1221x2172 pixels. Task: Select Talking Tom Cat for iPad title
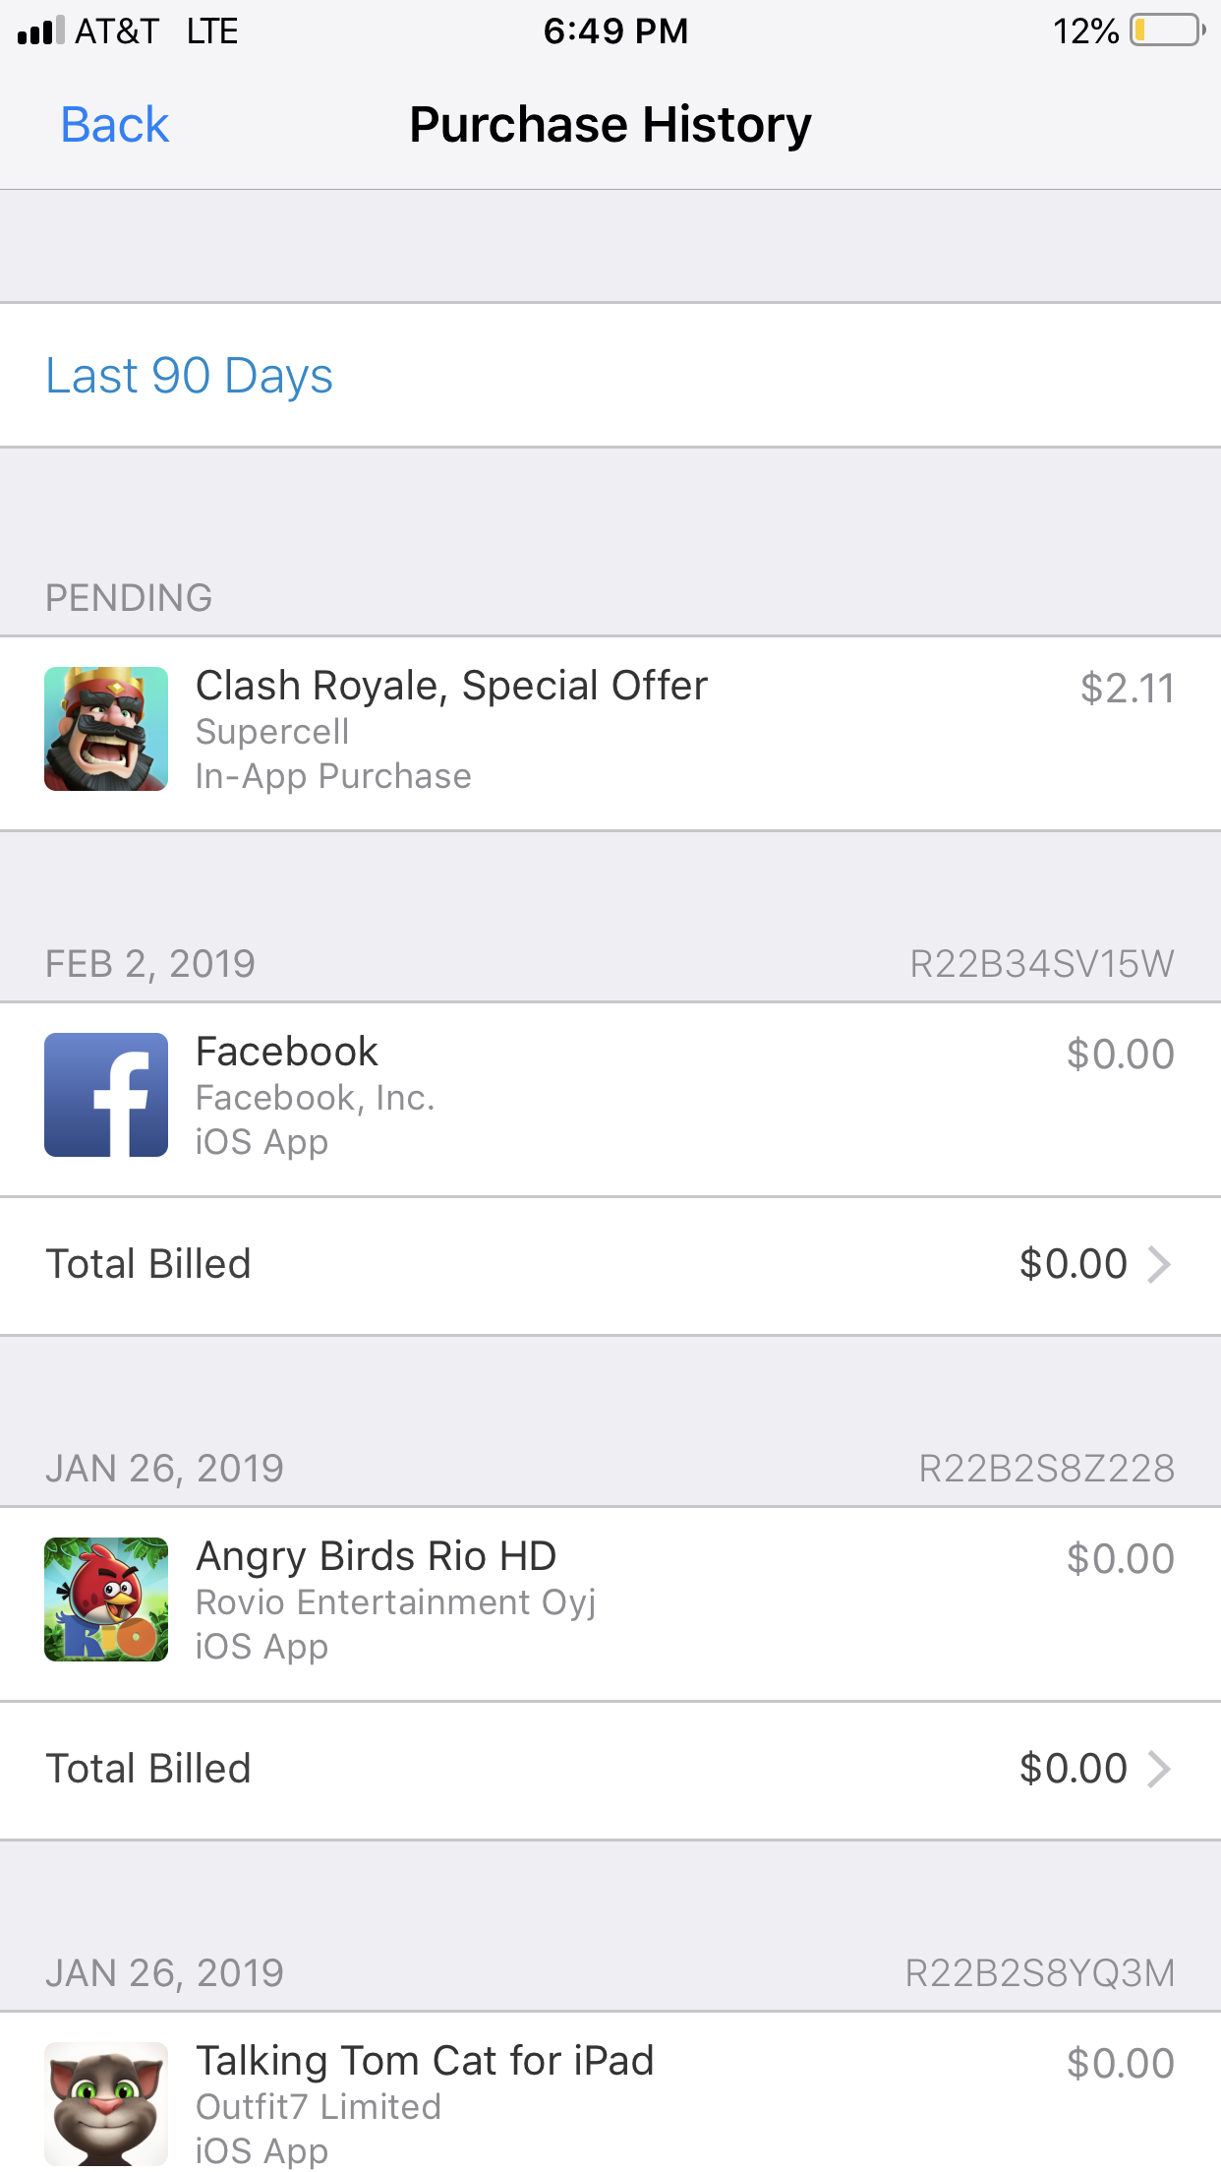425,2061
